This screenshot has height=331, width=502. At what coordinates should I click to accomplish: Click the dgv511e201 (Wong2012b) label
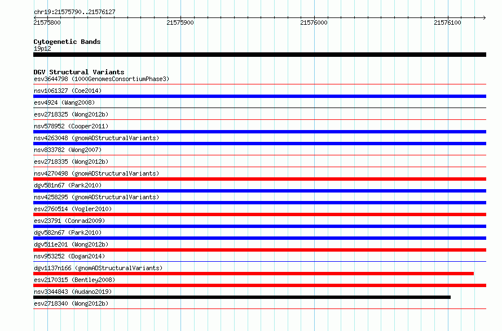pos(71,244)
